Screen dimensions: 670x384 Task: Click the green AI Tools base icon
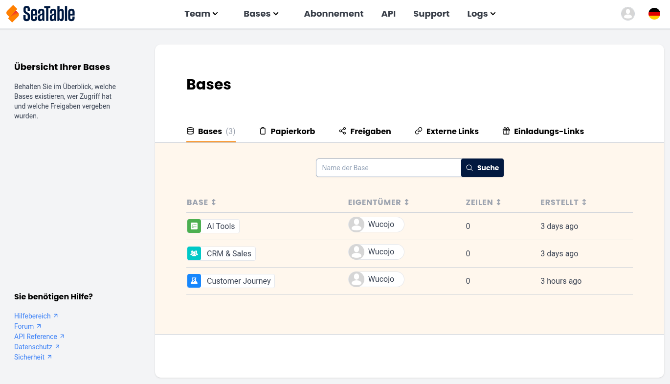(194, 226)
